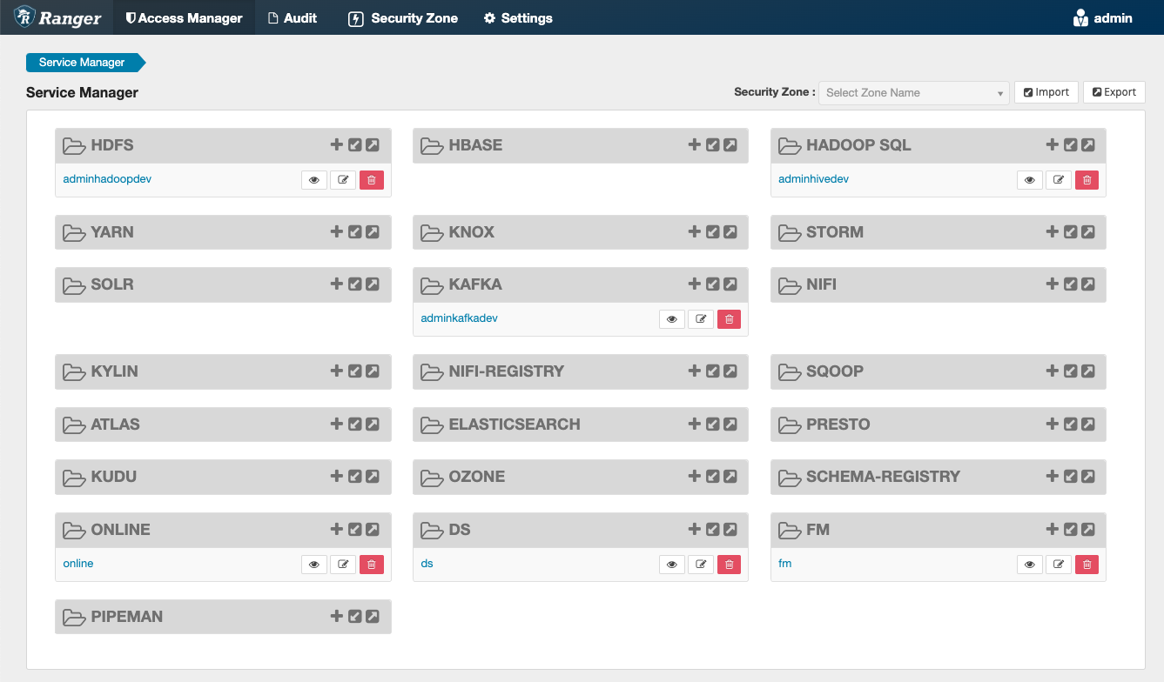This screenshot has width=1164, height=682.
Task: Import into the DS service type
Action: tap(712, 530)
